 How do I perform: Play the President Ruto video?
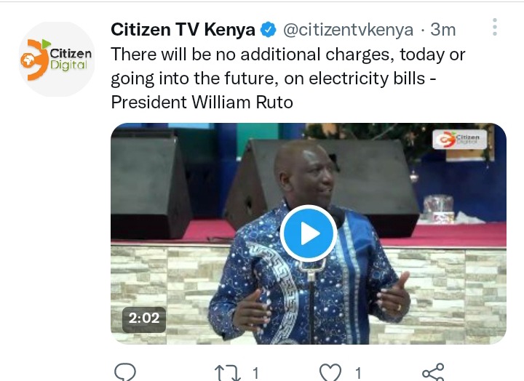tap(308, 233)
